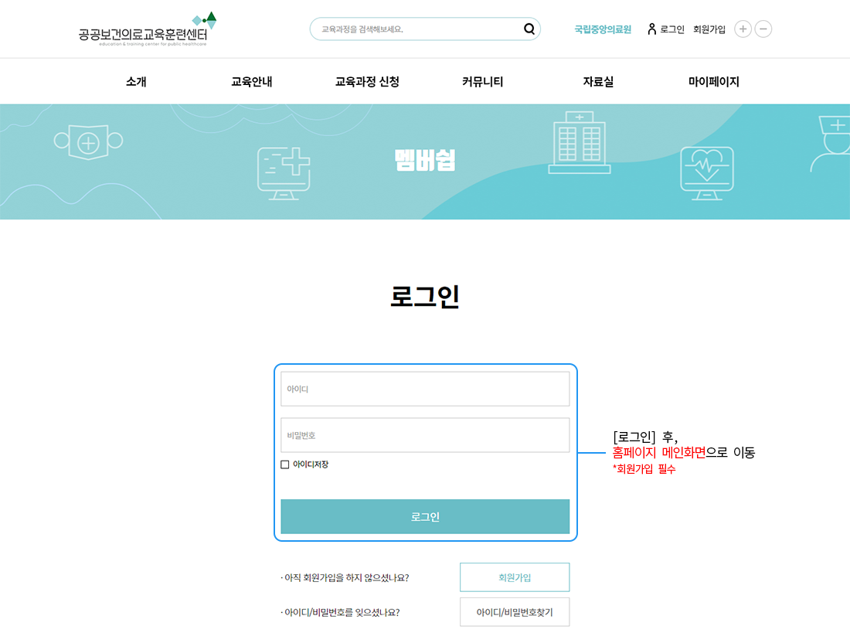Open the 소개 menu
The width and height of the screenshot is (850, 643).
(136, 81)
